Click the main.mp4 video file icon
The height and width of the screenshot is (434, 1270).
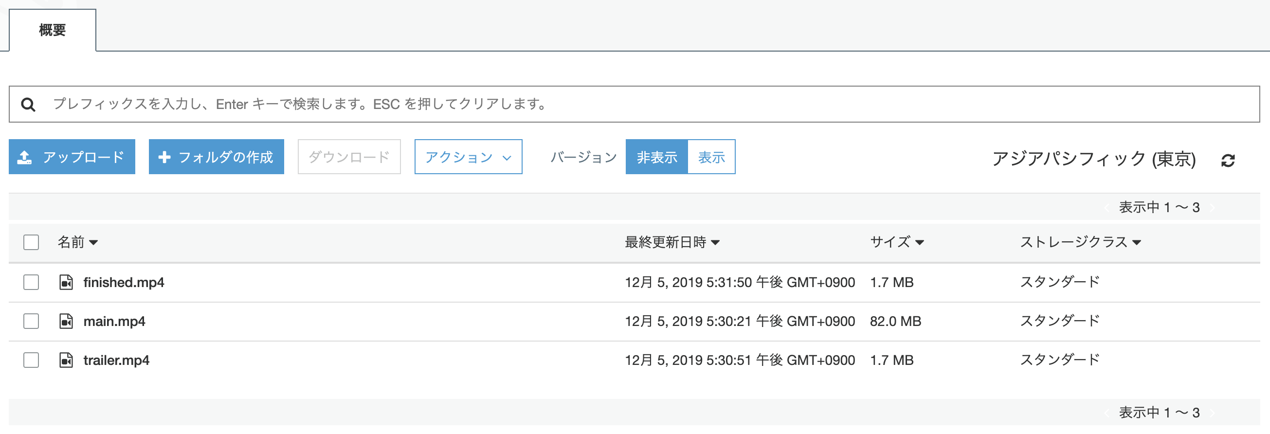[x=66, y=321]
